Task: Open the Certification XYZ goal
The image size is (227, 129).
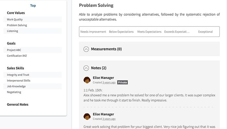Action: click(x=17, y=56)
